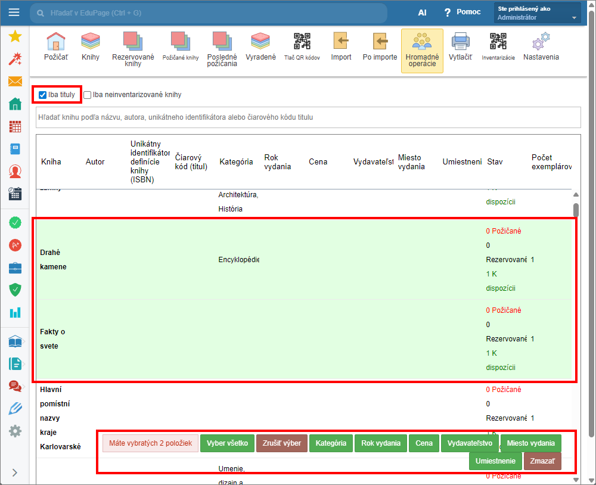The image size is (596, 485).
Task: Click the Vyber všetko button
Action: (x=228, y=443)
